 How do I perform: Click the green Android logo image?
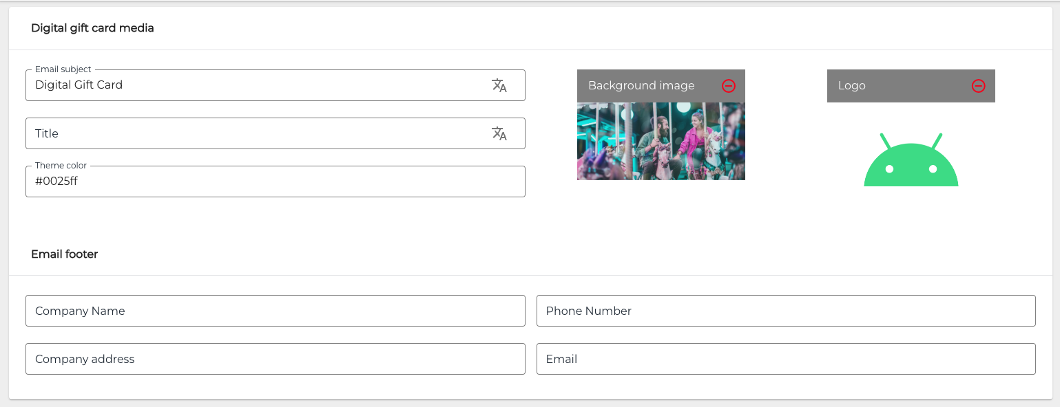(x=911, y=161)
